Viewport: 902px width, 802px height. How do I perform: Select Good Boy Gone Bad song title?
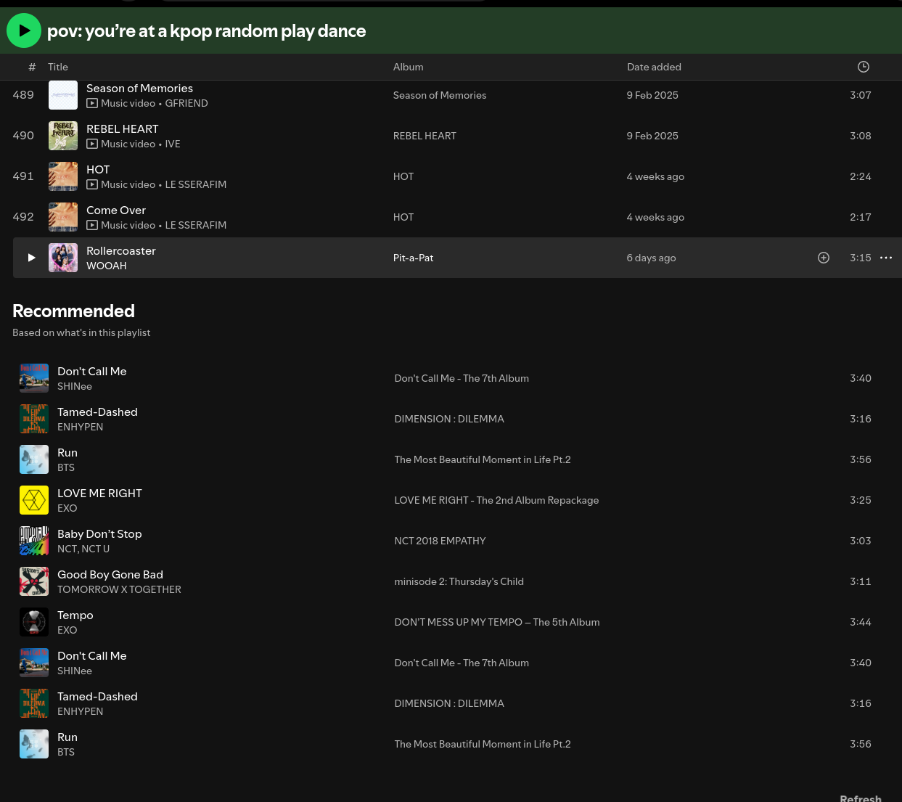point(110,574)
